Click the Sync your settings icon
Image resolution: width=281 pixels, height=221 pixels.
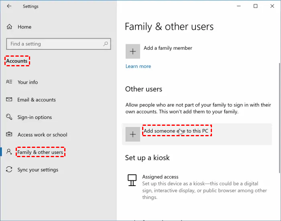click(10, 170)
